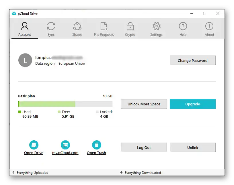Follow the my.pCloud.com link text

pos(65,153)
